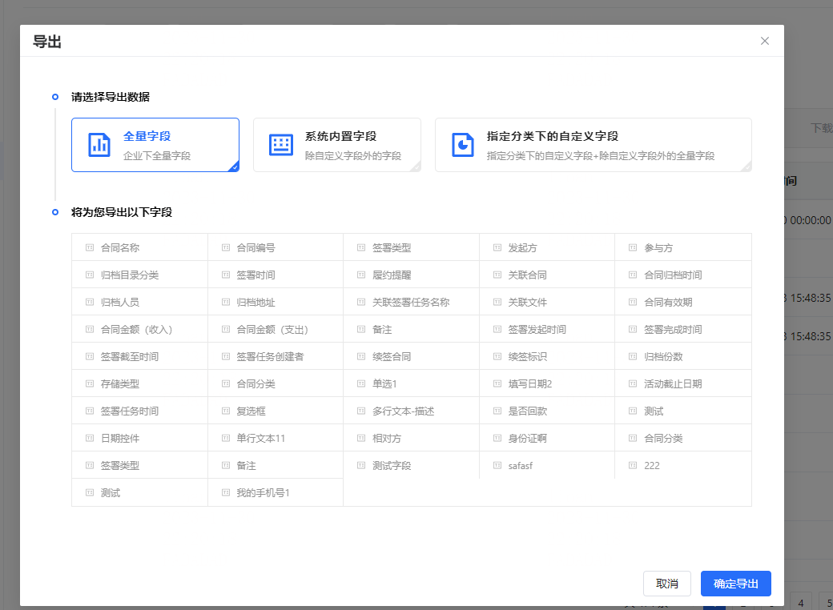Click the 将为您导出以下字段 step heading
Viewport: 833px width, 610px height.
[122, 212]
